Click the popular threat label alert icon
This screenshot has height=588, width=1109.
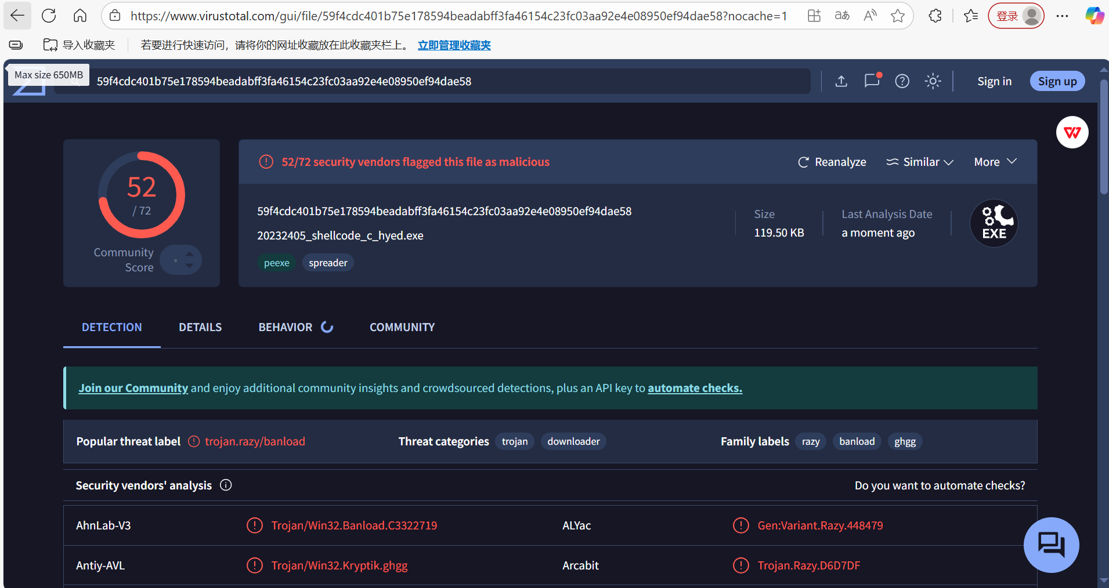194,441
